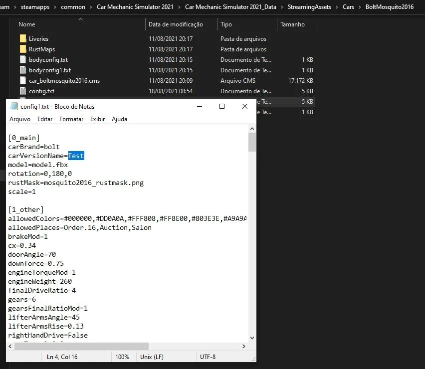Click the Notepad scroll right arrow
This screenshot has height=369, width=425.
click(243, 346)
